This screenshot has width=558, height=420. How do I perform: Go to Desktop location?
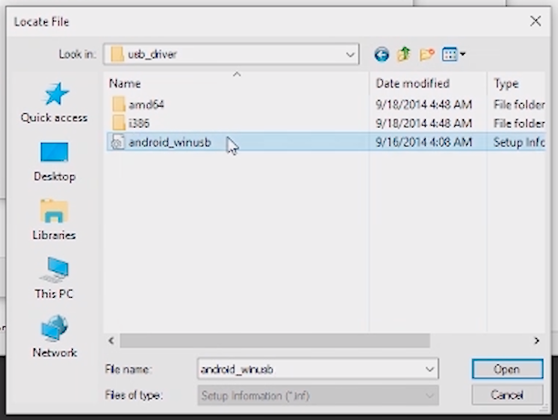point(55,161)
